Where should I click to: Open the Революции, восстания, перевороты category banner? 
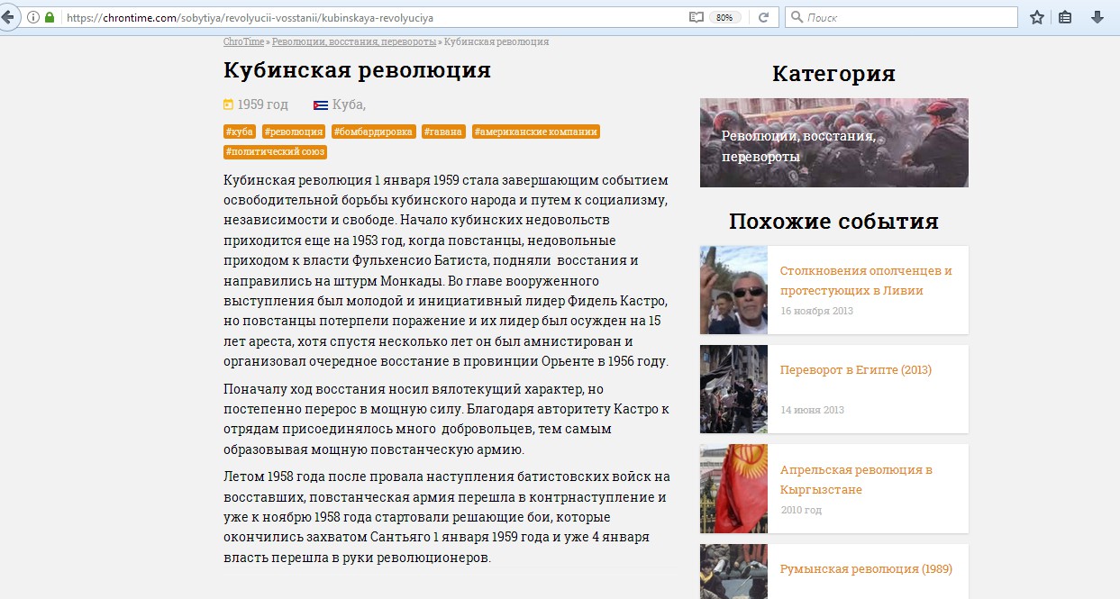click(x=834, y=142)
